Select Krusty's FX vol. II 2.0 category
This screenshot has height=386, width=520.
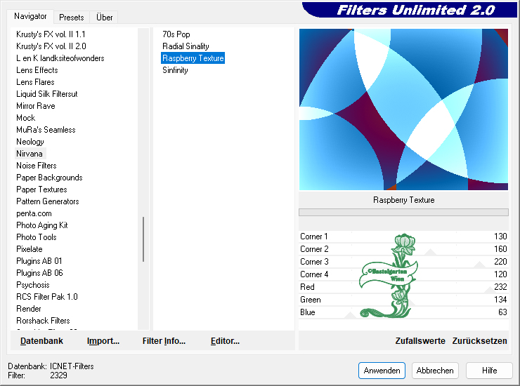point(51,46)
